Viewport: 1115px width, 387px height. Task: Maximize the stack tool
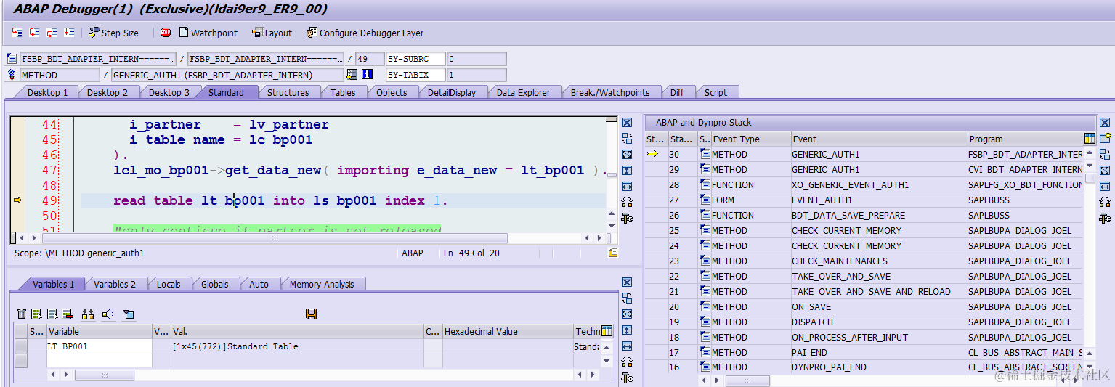point(1105,170)
